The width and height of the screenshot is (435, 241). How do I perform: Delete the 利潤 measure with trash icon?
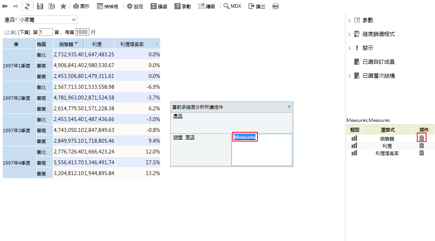(421, 146)
